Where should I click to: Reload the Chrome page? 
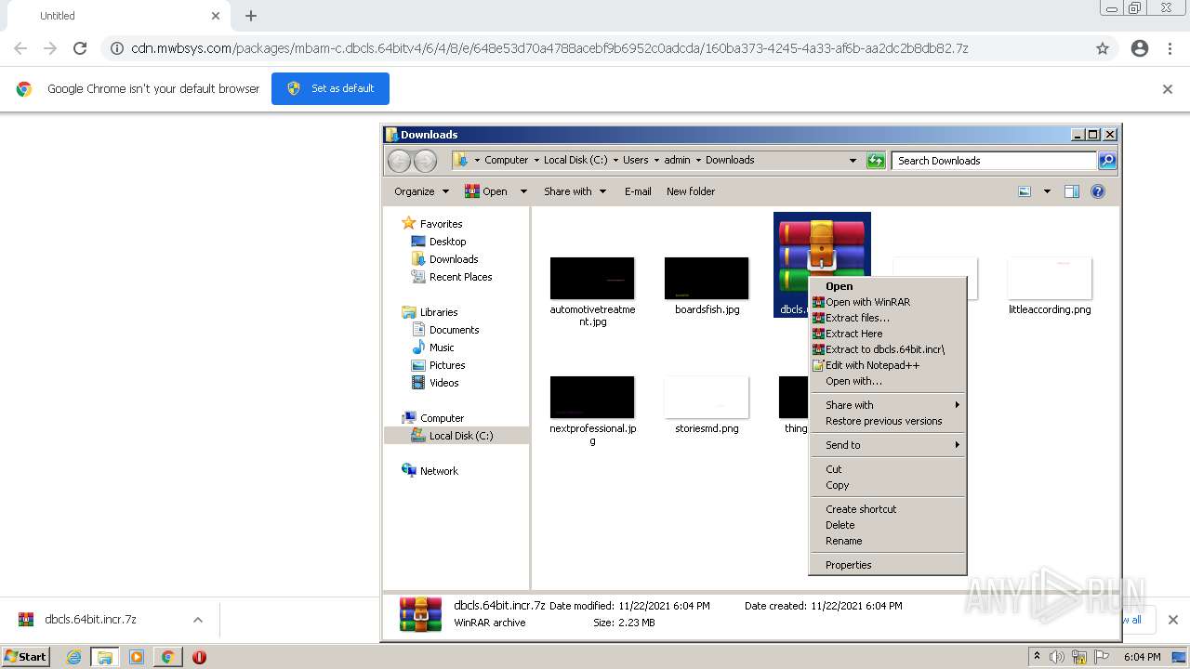tap(80, 48)
